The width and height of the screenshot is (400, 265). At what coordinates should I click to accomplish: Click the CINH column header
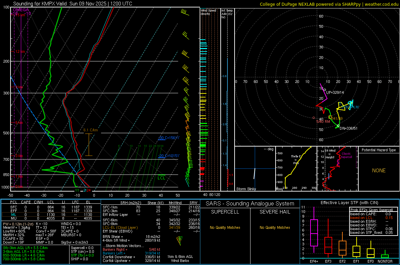point(39,202)
